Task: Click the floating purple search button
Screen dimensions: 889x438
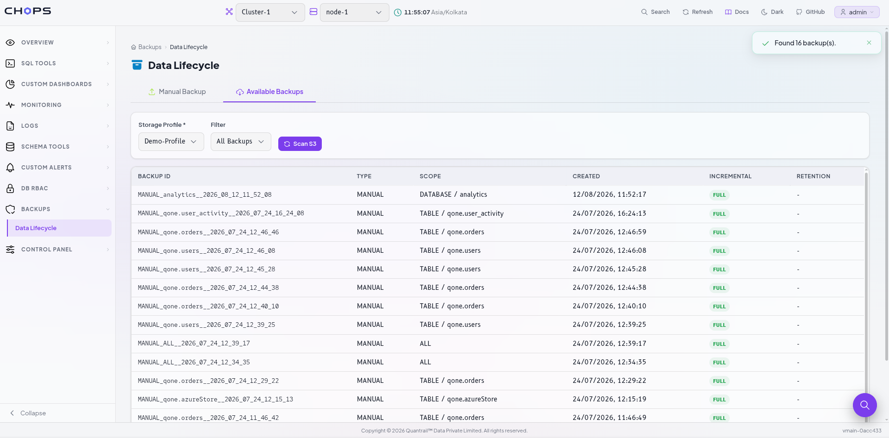Action: tap(864, 405)
